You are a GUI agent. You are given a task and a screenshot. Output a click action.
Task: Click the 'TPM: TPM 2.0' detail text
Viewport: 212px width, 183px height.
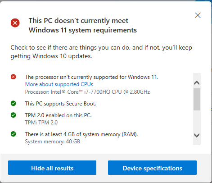[x=41, y=123]
